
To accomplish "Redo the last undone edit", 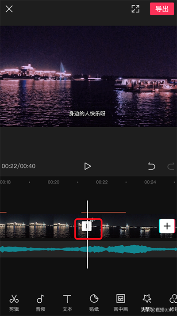I will click(171, 166).
